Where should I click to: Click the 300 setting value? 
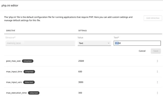coord(80,93)
